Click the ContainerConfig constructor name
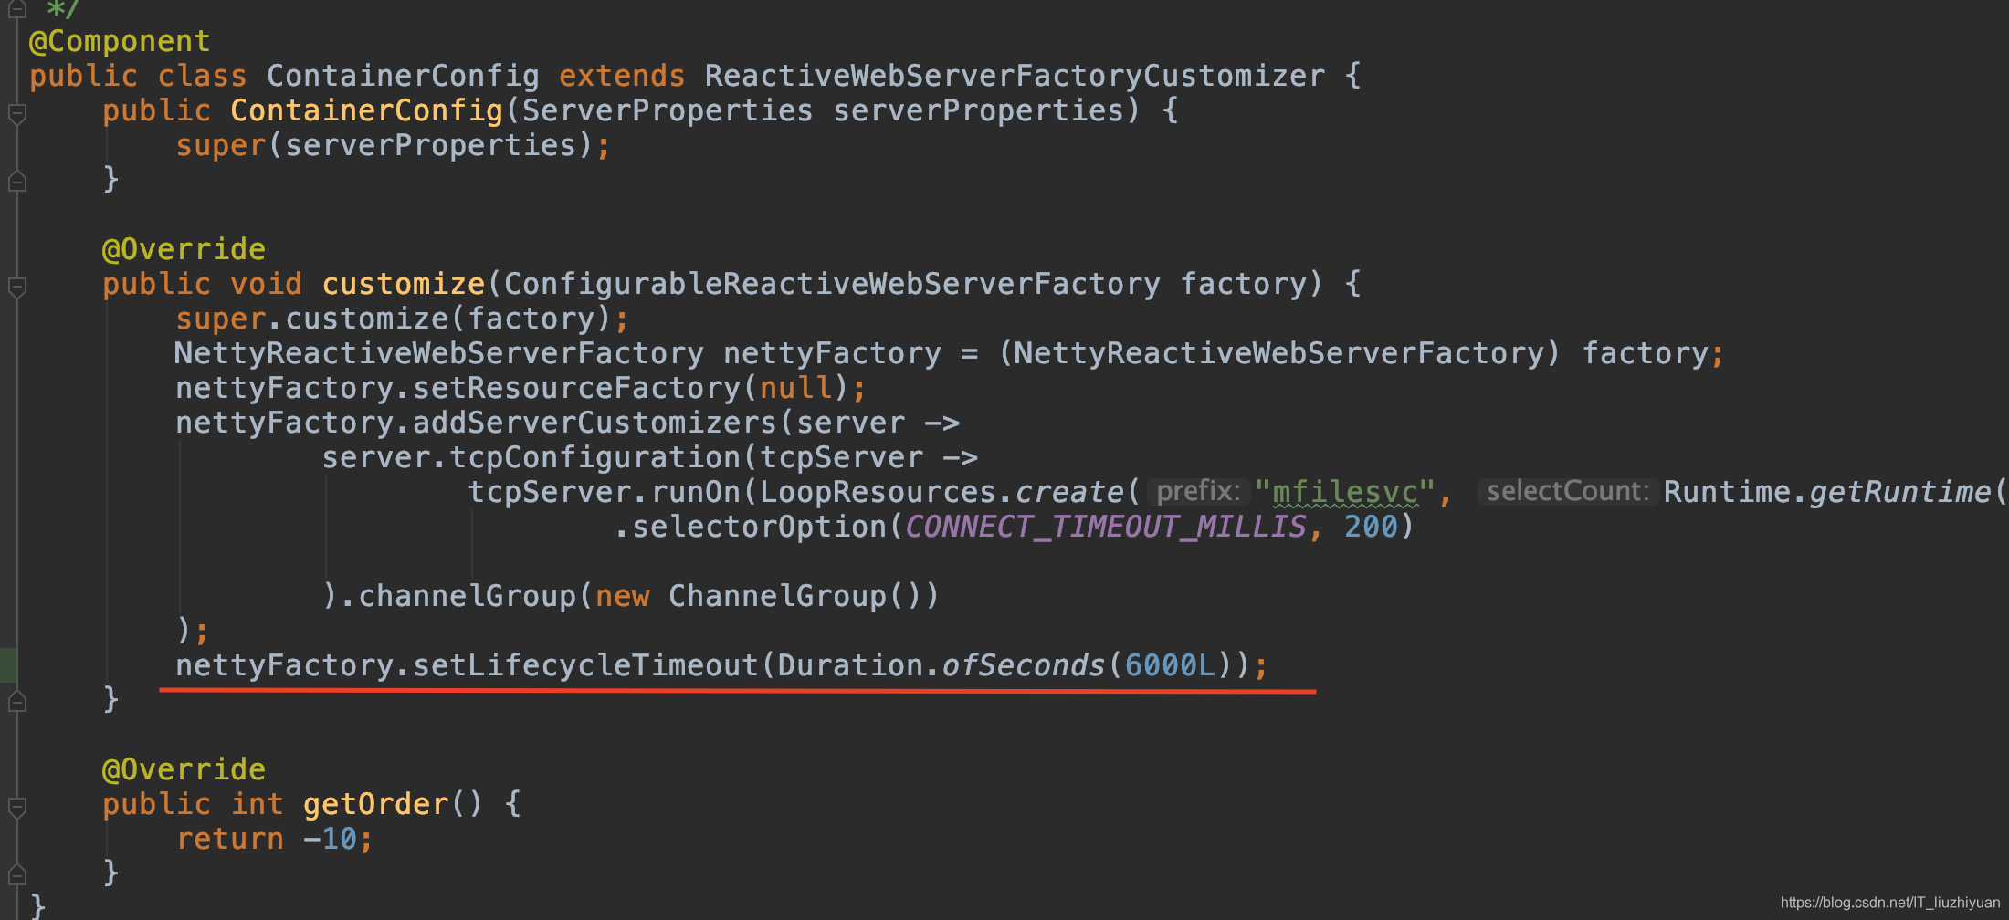This screenshot has width=2009, height=920. (x=366, y=110)
